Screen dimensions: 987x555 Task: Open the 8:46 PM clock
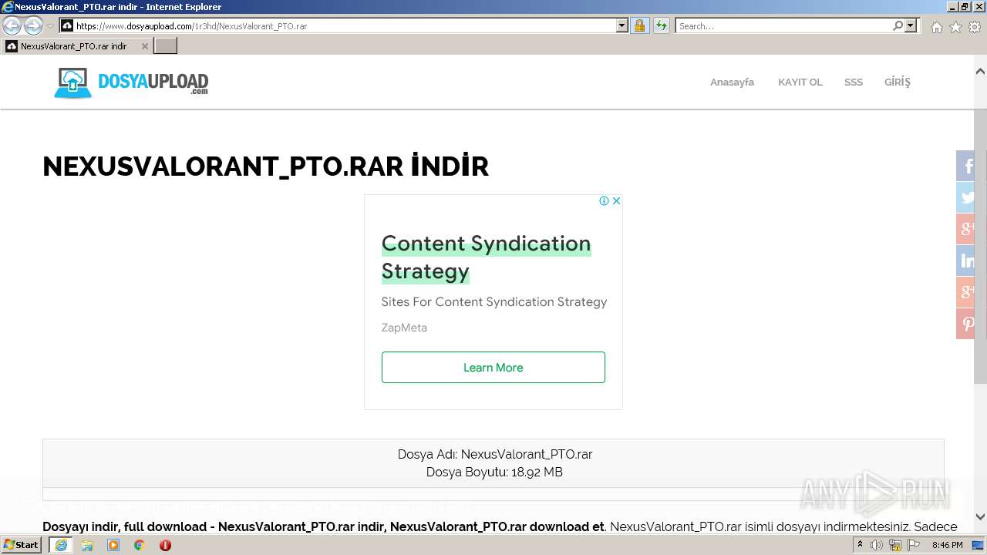pos(947,545)
